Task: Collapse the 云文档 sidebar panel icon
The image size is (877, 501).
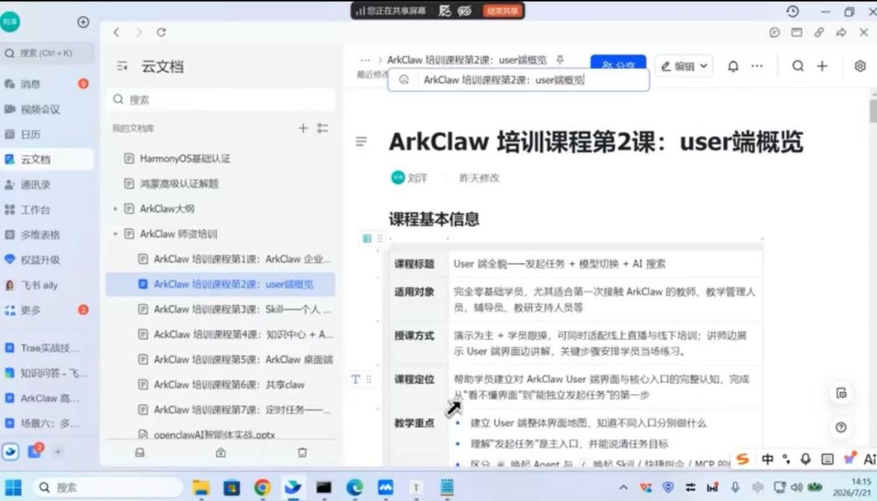Action: (123, 67)
